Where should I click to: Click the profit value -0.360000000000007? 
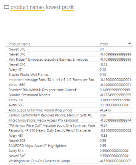(115, 161)
